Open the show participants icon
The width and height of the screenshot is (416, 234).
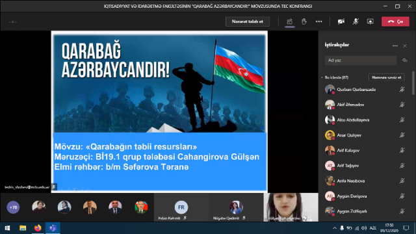[289, 21]
